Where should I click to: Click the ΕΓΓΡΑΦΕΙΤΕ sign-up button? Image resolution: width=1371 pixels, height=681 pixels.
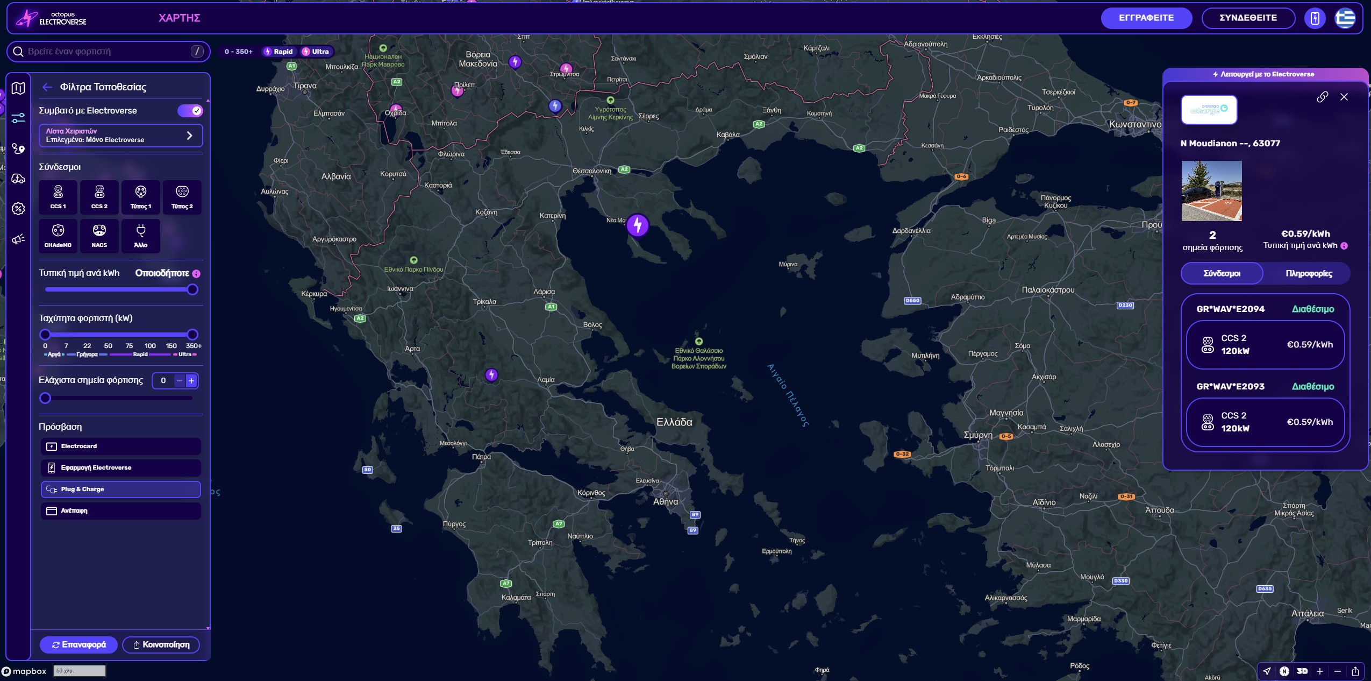[1146, 18]
